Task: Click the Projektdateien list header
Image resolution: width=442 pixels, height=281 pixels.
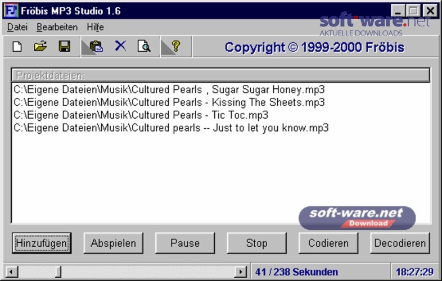Action: click(220, 75)
